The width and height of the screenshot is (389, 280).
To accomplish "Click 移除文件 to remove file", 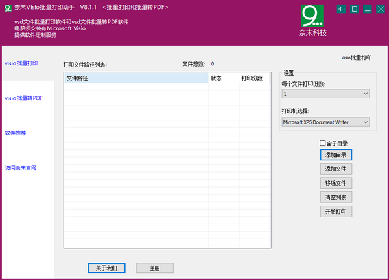I will pos(336,183).
